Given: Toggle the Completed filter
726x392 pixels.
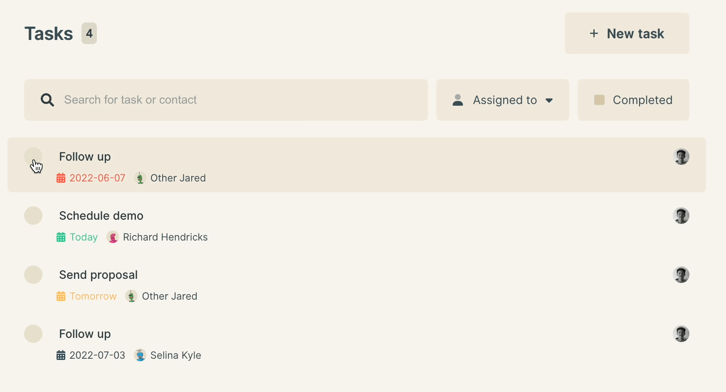Looking at the screenshot, I should tap(633, 100).
